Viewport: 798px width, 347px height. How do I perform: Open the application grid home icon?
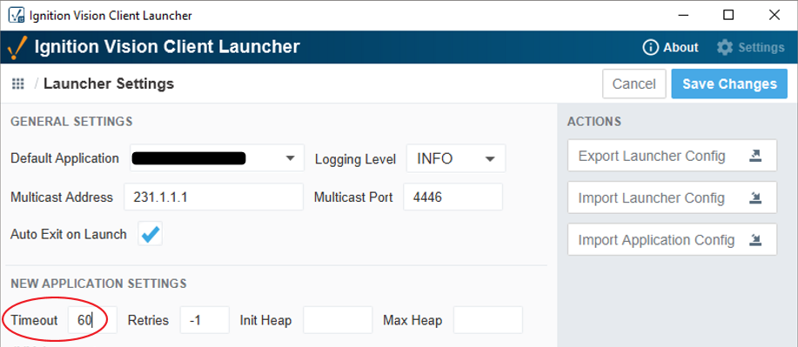click(x=17, y=83)
